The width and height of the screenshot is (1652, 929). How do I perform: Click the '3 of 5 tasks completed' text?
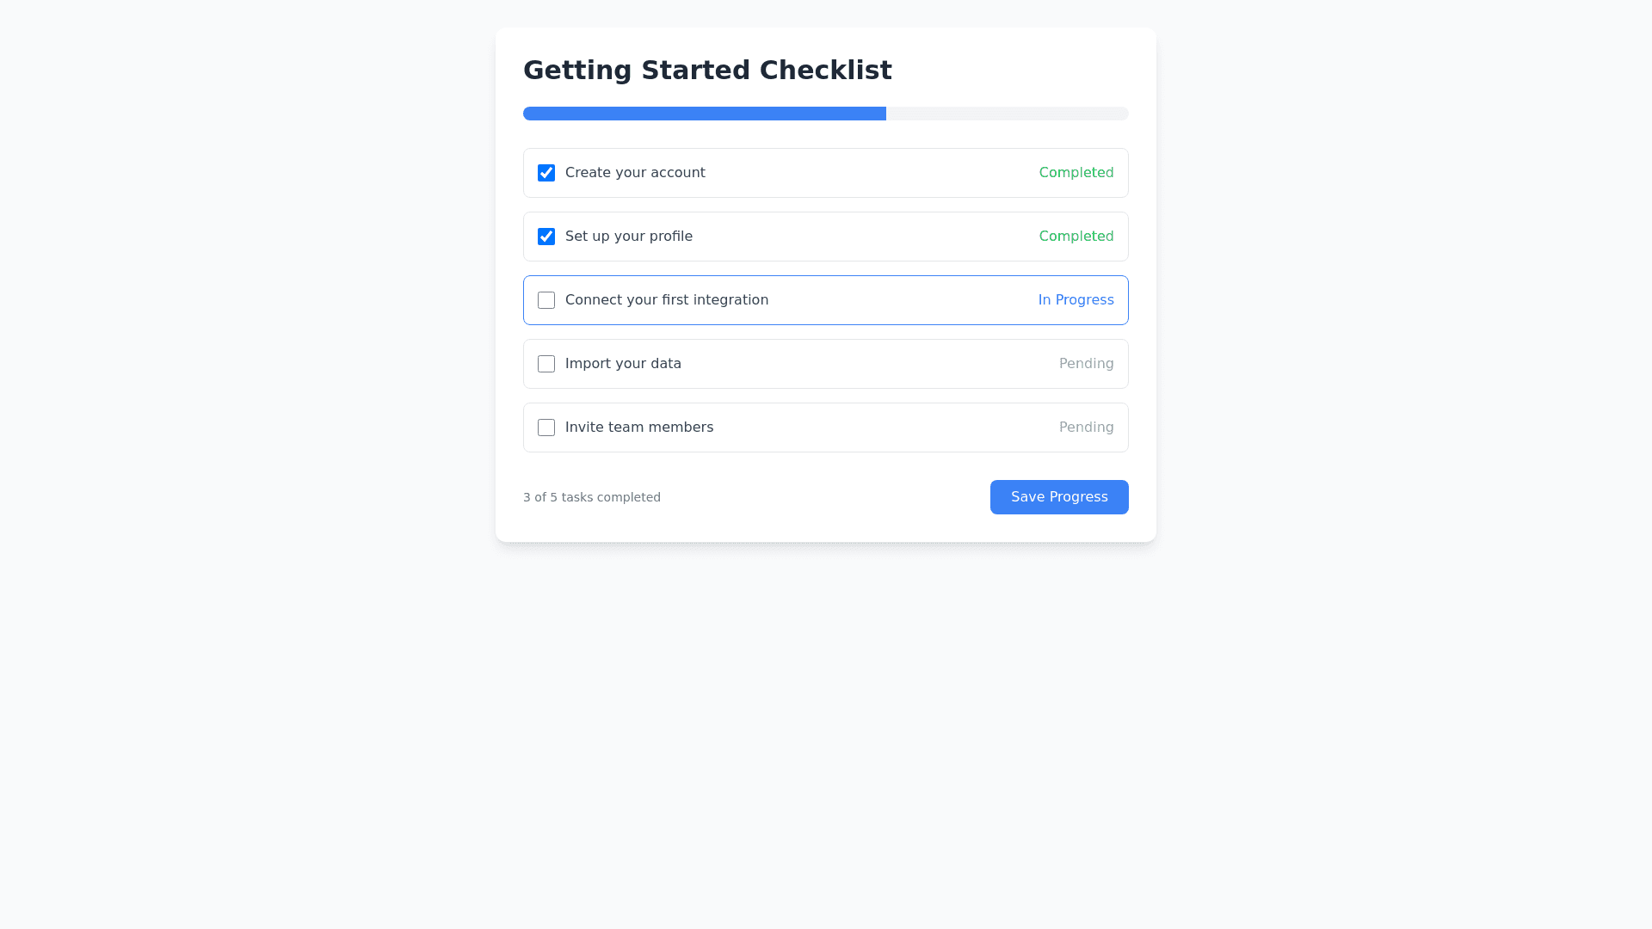tap(592, 497)
